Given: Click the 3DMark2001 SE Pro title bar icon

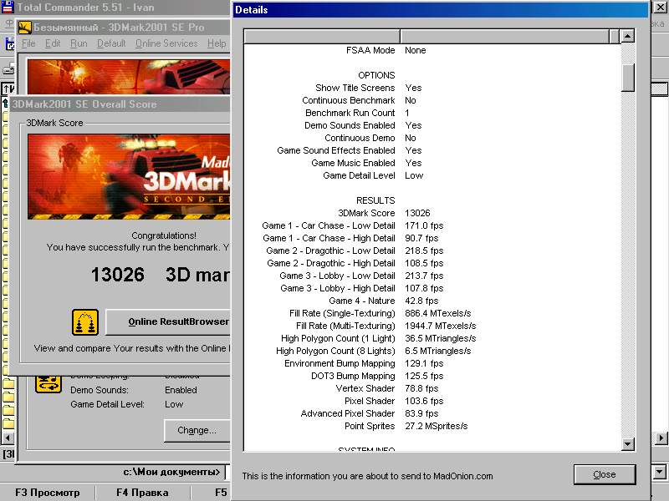Looking at the screenshot, I should pos(25,28).
